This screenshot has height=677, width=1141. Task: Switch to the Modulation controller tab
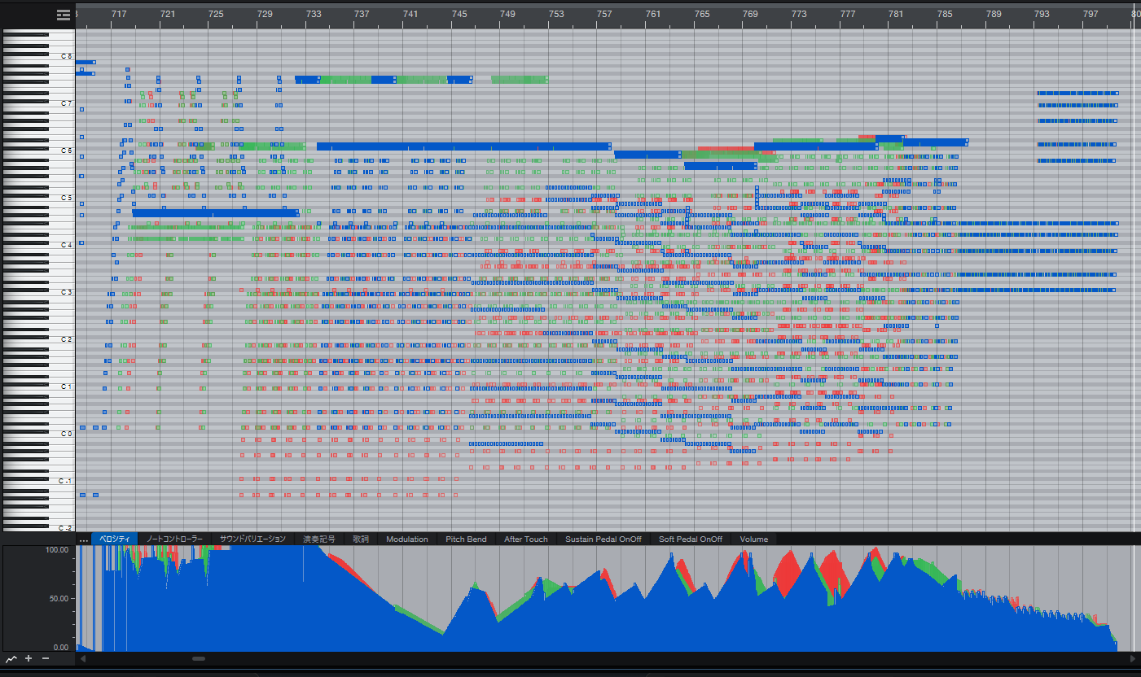[406, 539]
